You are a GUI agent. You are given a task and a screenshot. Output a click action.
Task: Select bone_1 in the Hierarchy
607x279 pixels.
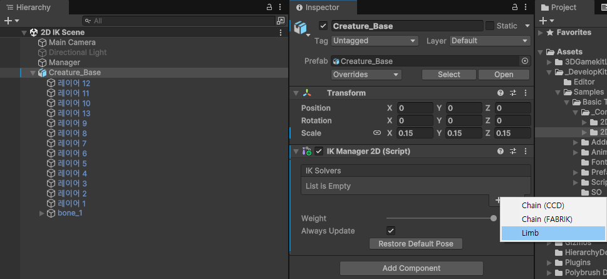coord(70,213)
